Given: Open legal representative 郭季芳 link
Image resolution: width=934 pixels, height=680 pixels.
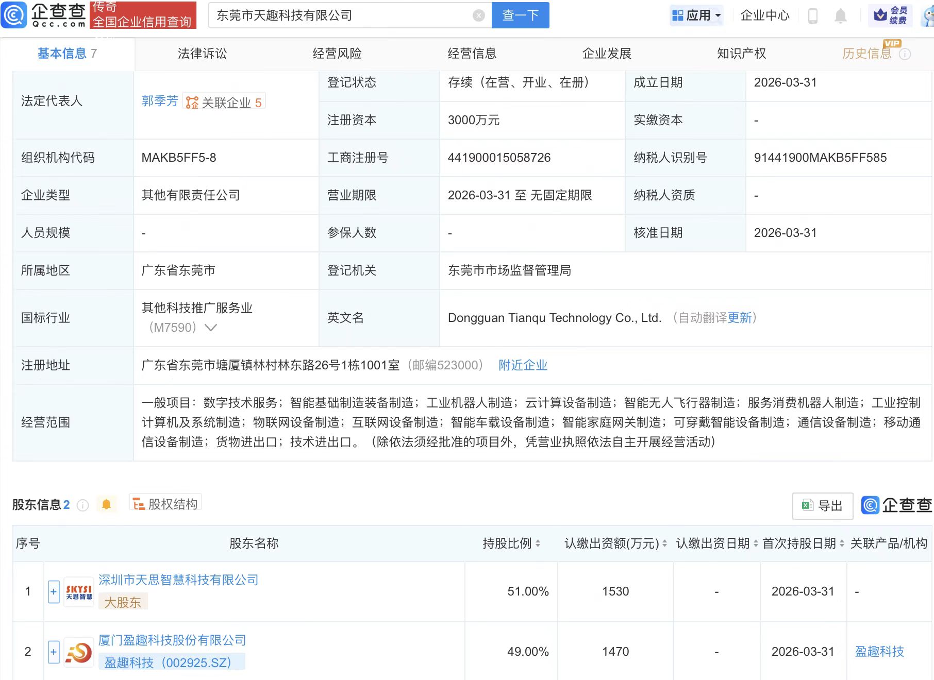Looking at the screenshot, I should click(160, 101).
